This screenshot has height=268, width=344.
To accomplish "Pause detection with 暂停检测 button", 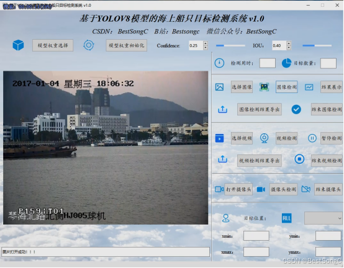I will [332, 138].
